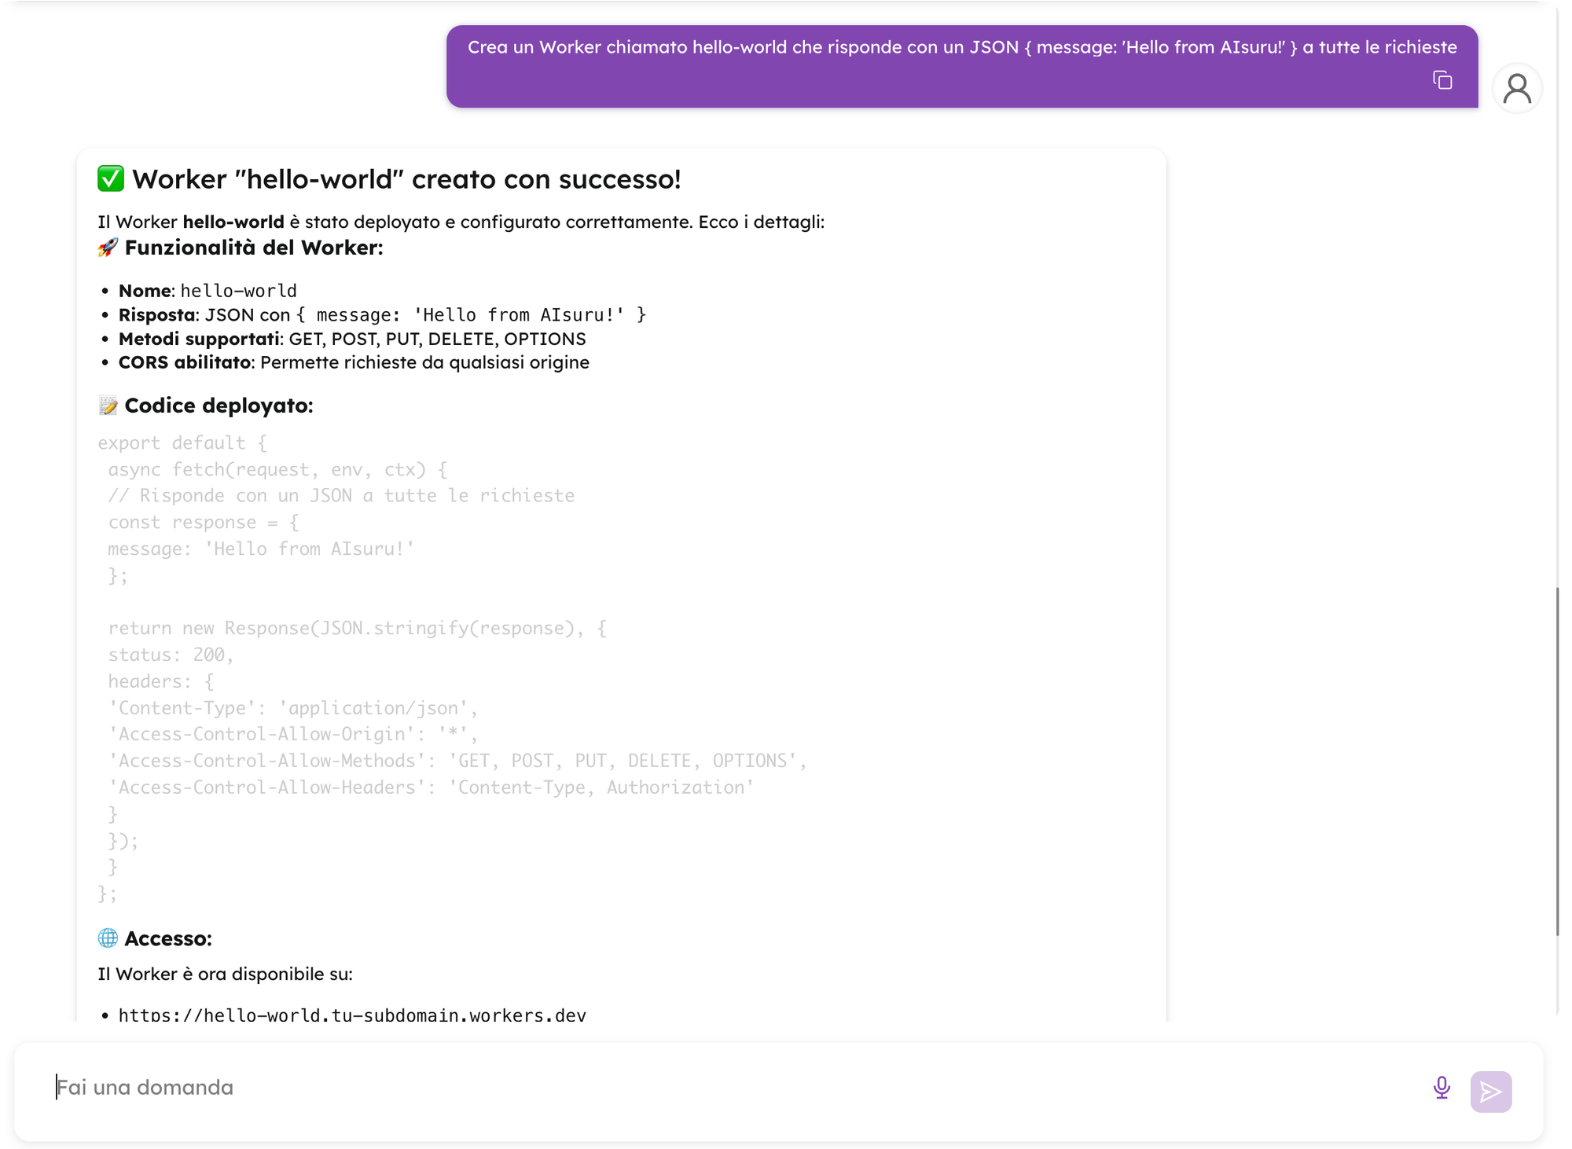Screen dimensions: 1572x1149
Task: Click the copy icon on the user message
Action: tap(1444, 81)
